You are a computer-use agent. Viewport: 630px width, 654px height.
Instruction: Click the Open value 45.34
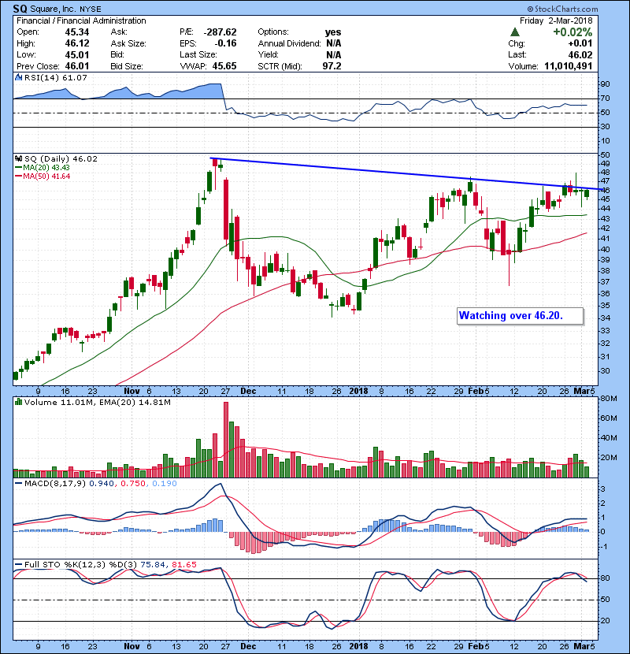[x=77, y=32]
